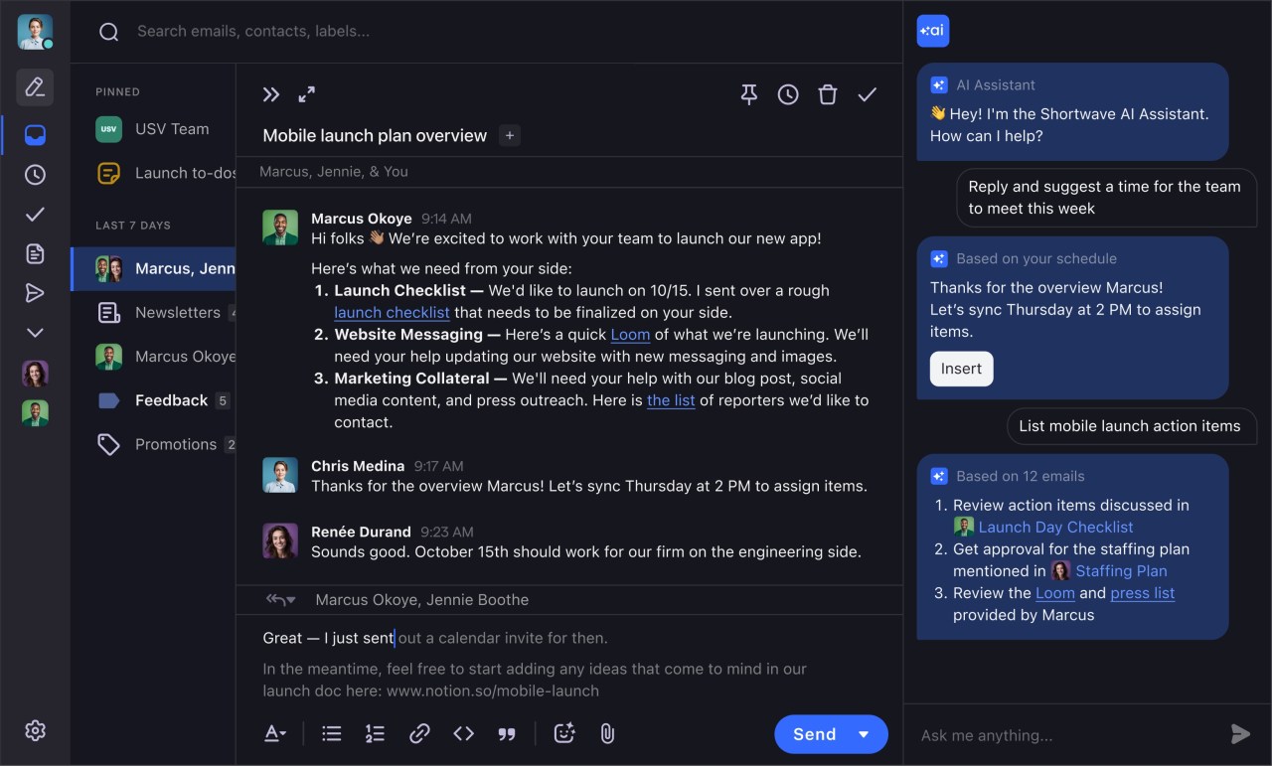The height and width of the screenshot is (766, 1272).
Task: Click the Ask me anything input field
Action: click(x=1068, y=735)
